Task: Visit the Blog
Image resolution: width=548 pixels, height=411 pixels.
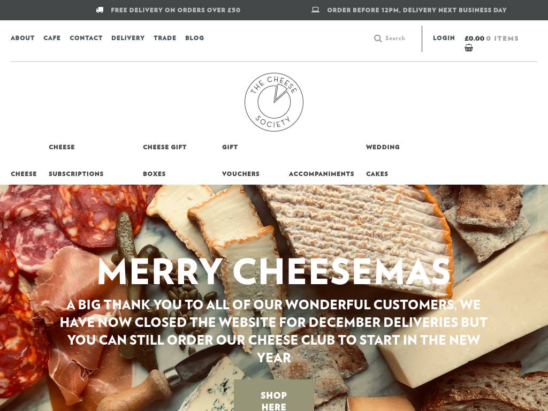Action: pyautogui.click(x=195, y=38)
